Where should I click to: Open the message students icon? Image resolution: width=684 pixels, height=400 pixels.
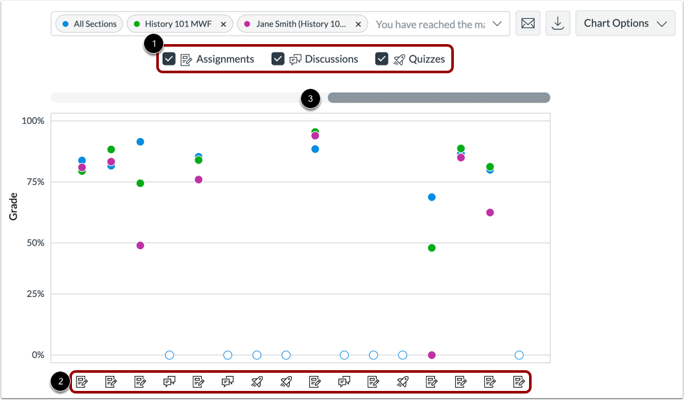528,23
